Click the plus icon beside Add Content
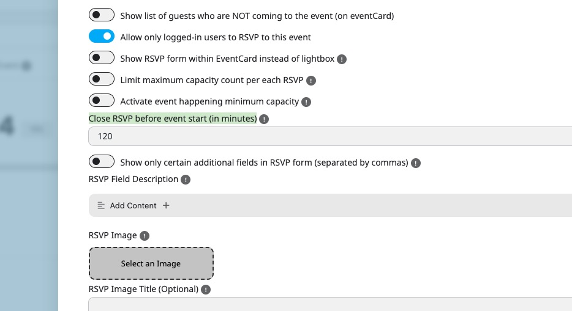Viewport: 572px width, 311px height. 166,205
